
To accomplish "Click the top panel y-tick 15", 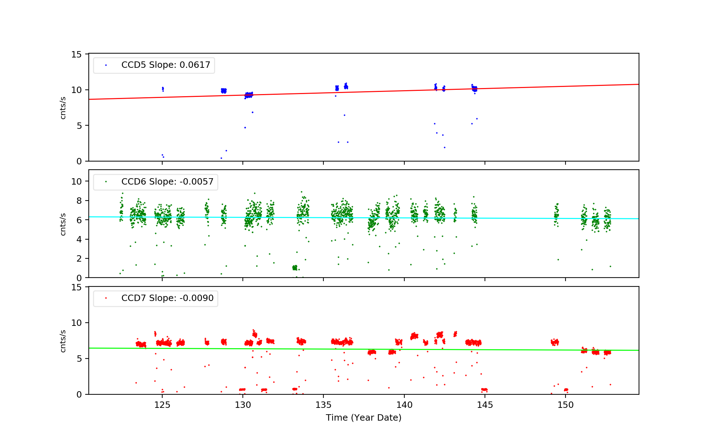I will tap(76, 54).
